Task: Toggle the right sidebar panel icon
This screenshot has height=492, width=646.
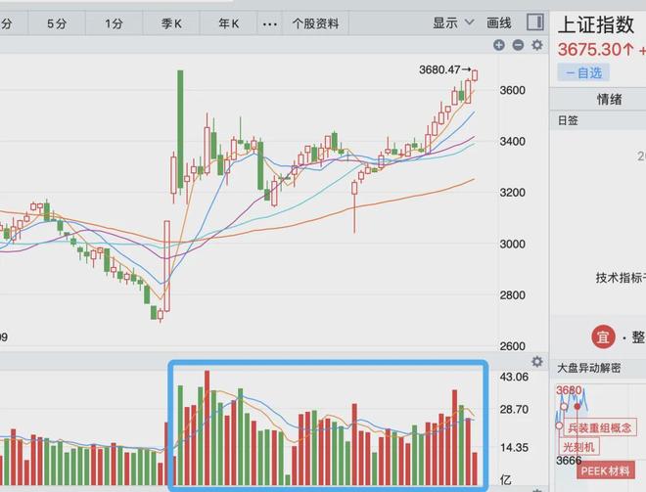Action: point(535,22)
